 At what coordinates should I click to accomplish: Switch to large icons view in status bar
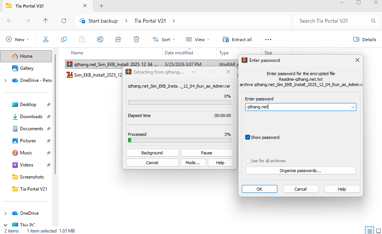(x=378, y=231)
